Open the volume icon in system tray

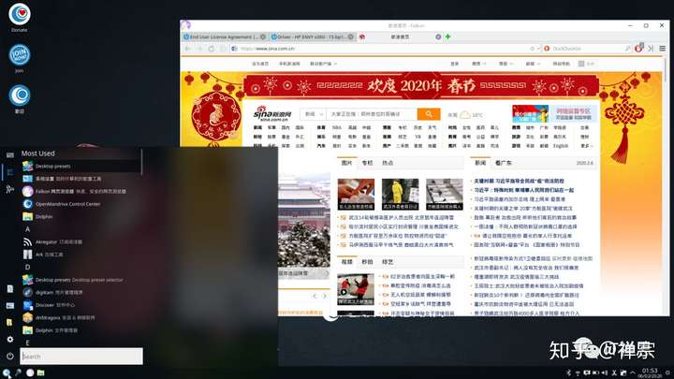(x=605, y=372)
